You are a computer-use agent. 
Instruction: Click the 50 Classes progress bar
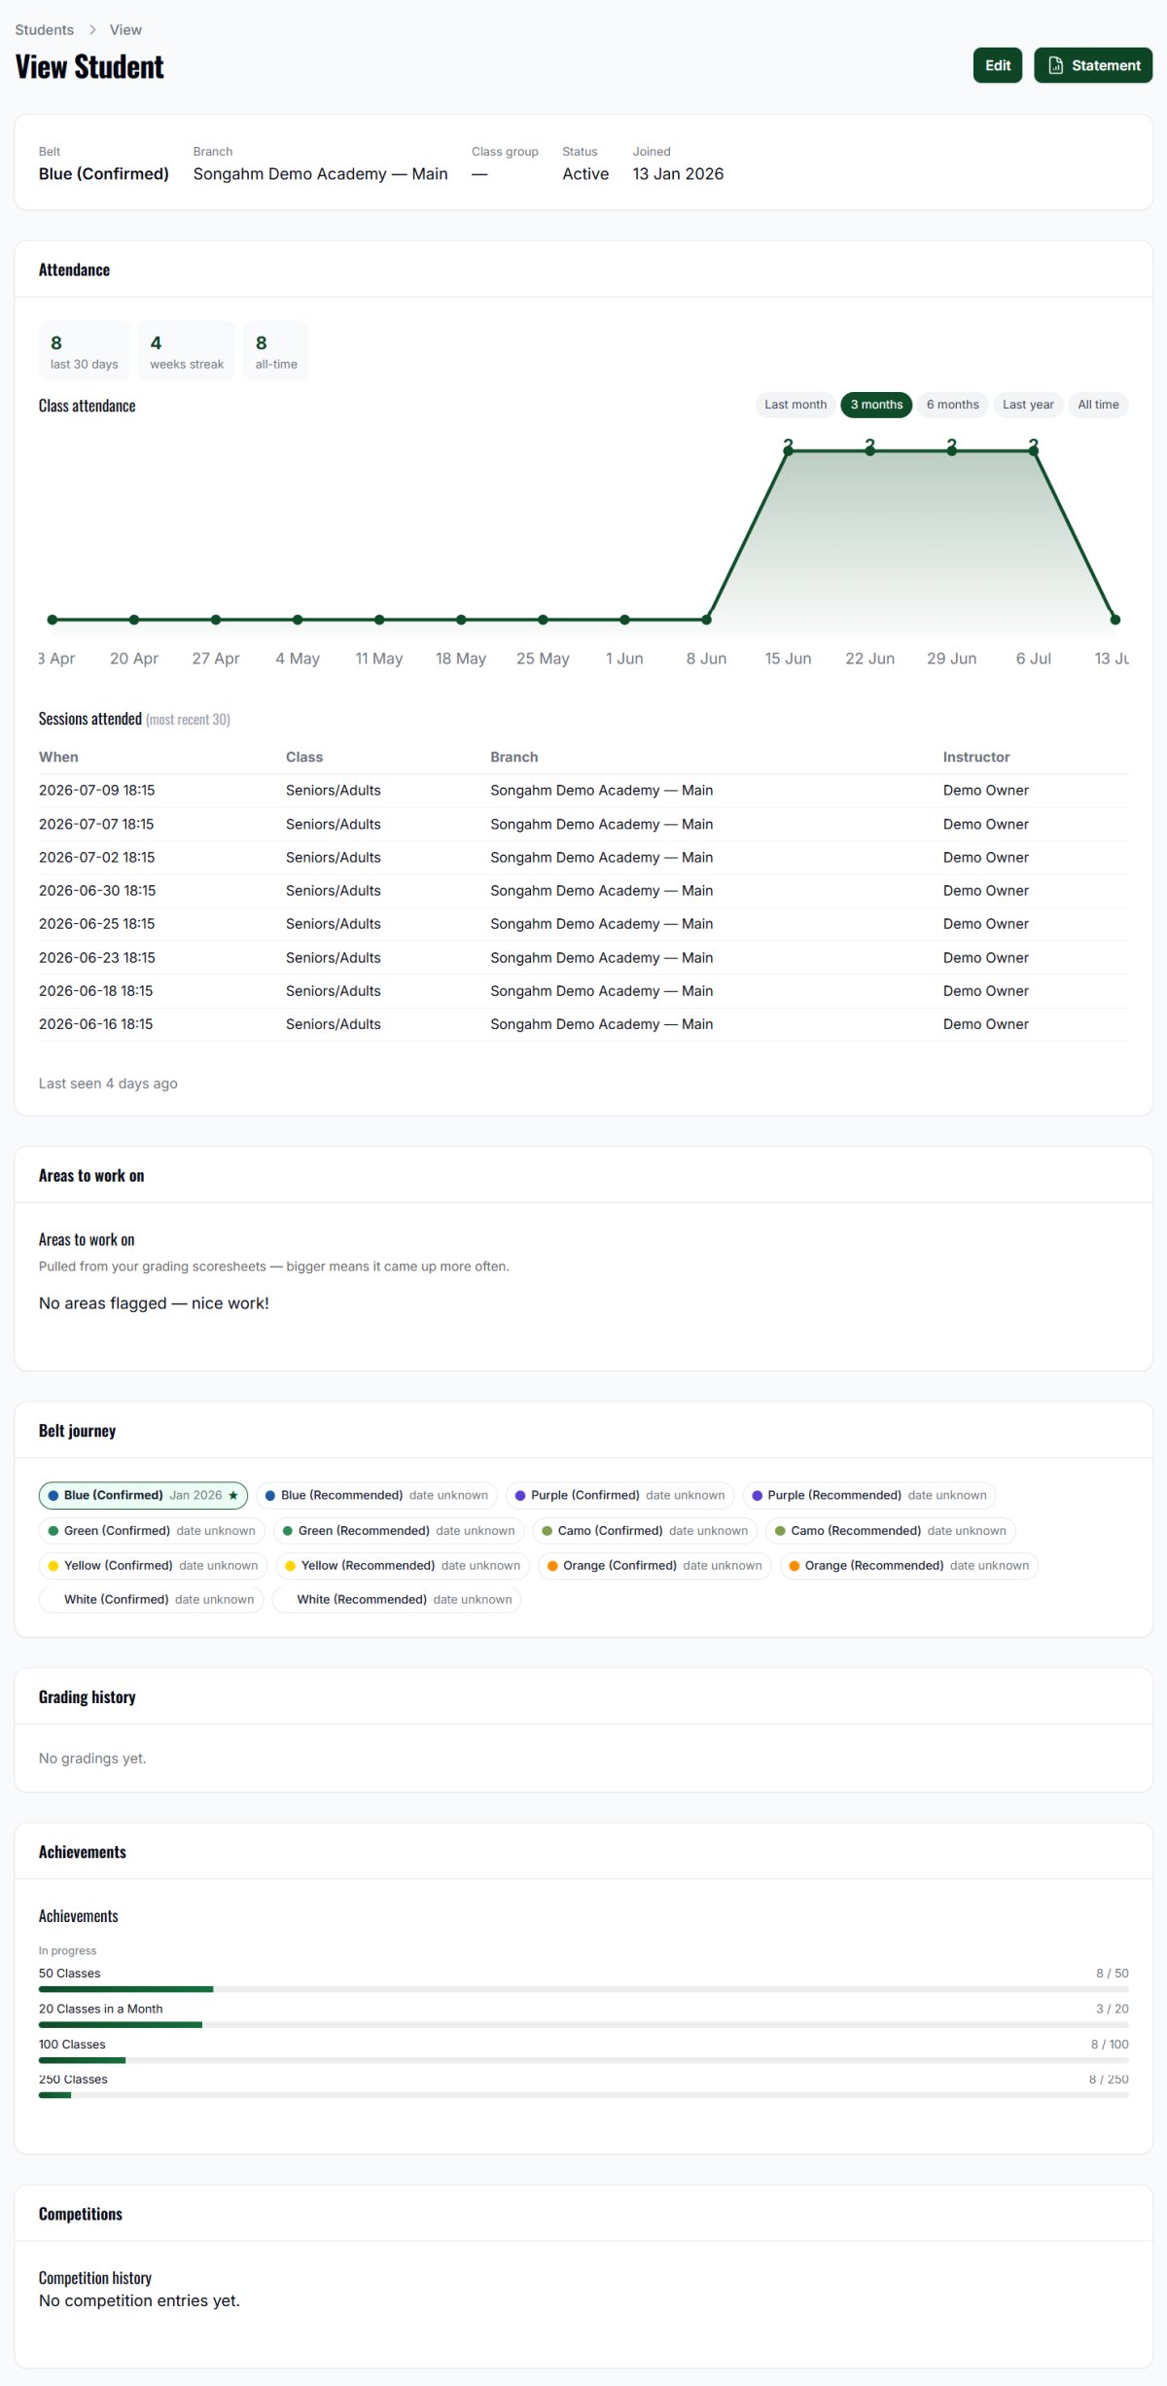click(583, 1989)
